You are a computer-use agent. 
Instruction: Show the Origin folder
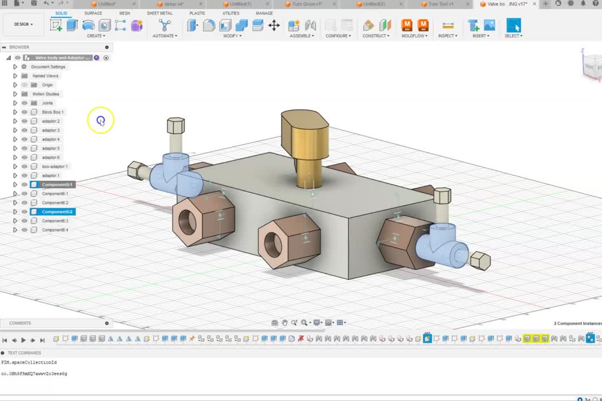(x=24, y=85)
